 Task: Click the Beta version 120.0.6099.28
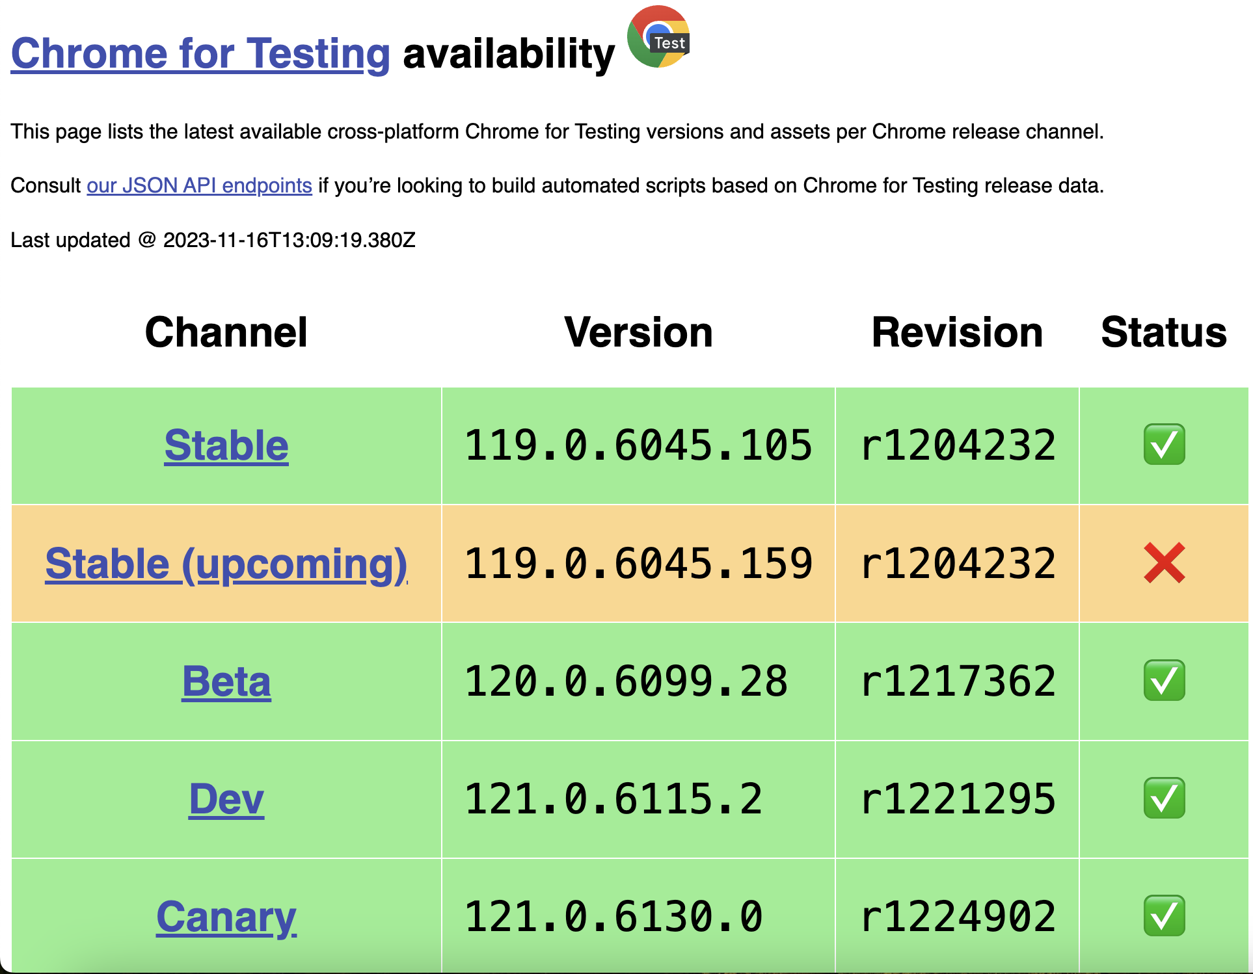pyautogui.click(x=626, y=681)
